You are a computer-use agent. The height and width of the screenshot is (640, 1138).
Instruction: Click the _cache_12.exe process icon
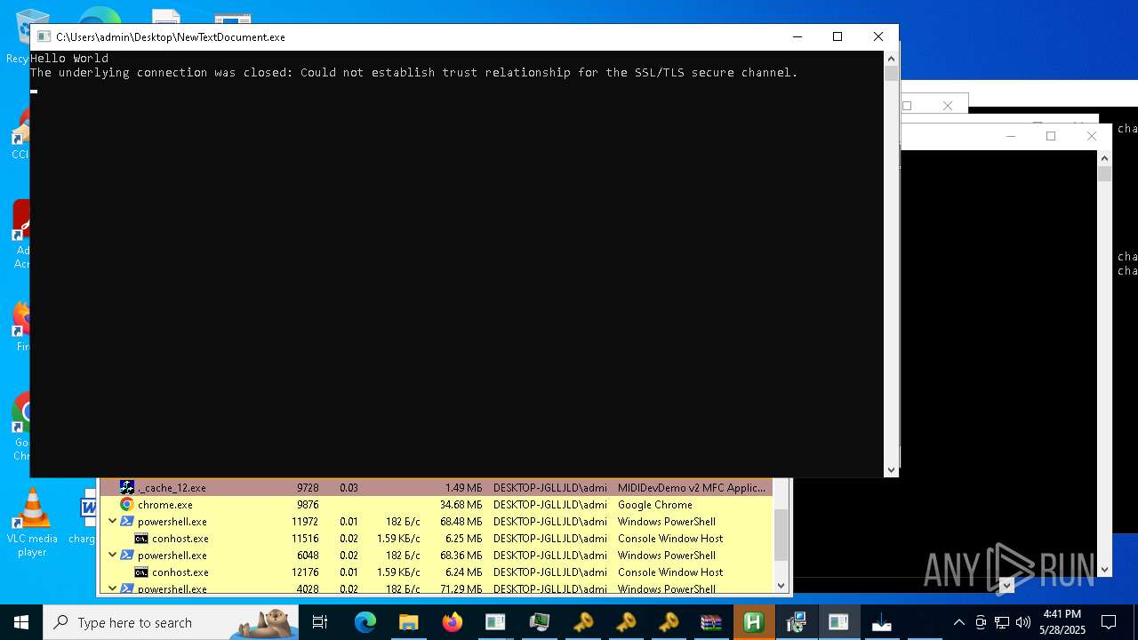(x=127, y=487)
